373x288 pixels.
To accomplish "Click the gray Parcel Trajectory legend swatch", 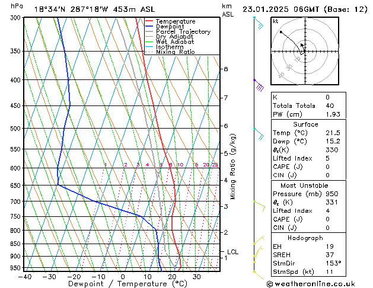I will pos(149,31).
